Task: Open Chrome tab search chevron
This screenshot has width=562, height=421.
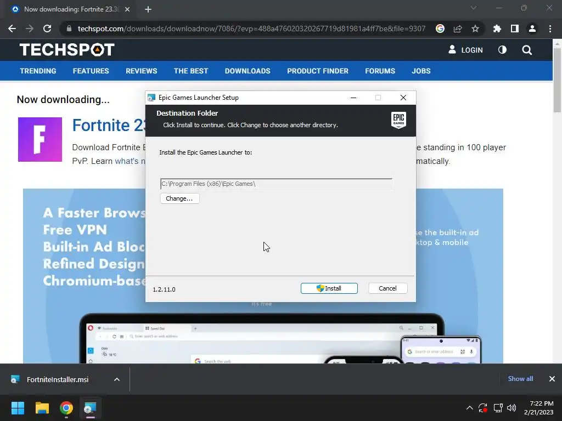Action: 474,8
